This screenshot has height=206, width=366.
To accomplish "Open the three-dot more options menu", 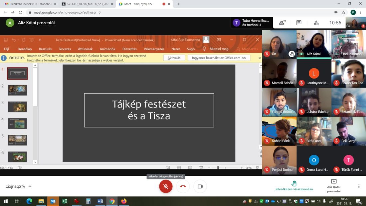I will (359, 186).
